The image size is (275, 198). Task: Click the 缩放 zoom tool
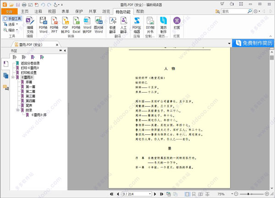(x=9, y=30)
